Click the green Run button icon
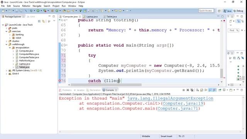Screen dimensions: 247x139 point(38,11)
